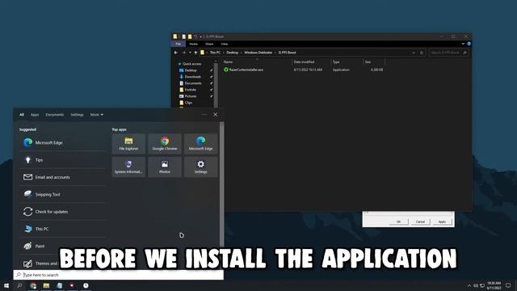Viewport: 517px width, 291px height.
Task: Open the File tab in Explorer
Action: (178, 44)
